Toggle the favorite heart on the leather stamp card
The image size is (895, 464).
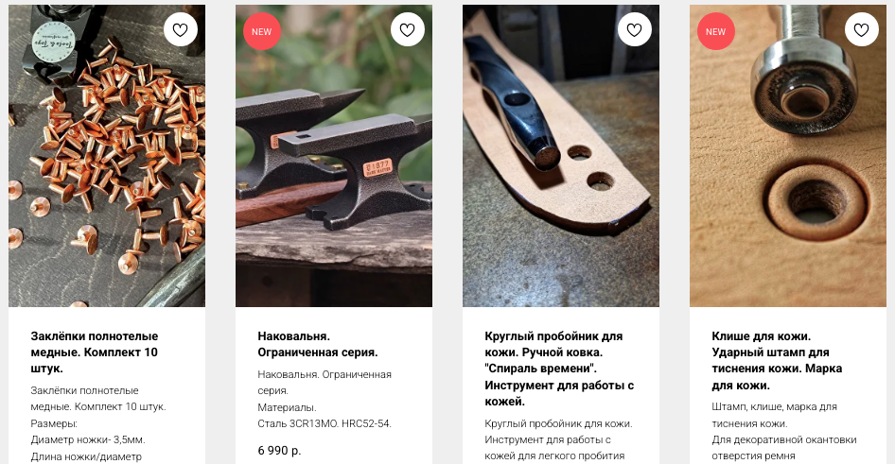tap(861, 29)
